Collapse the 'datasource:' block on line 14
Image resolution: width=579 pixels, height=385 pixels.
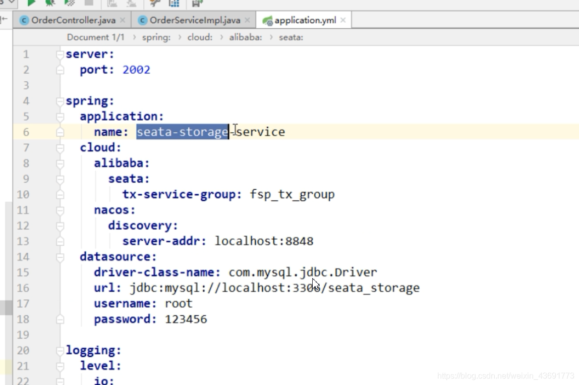[x=60, y=257]
